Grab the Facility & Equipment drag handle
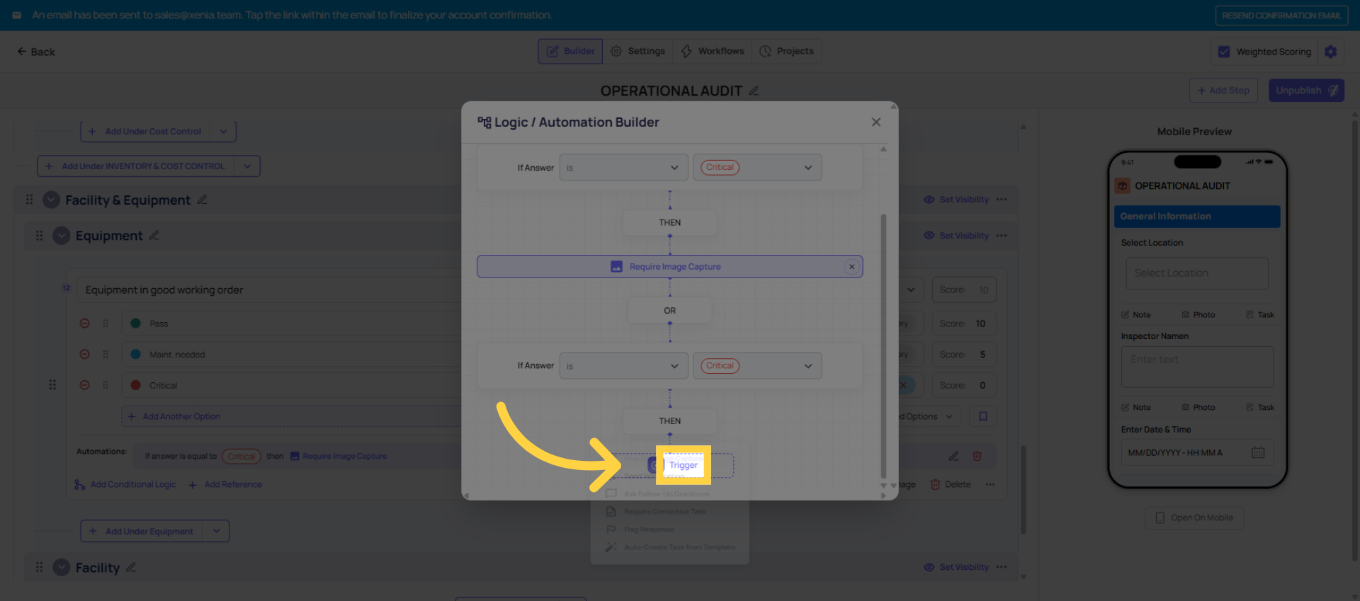 tap(29, 200)
